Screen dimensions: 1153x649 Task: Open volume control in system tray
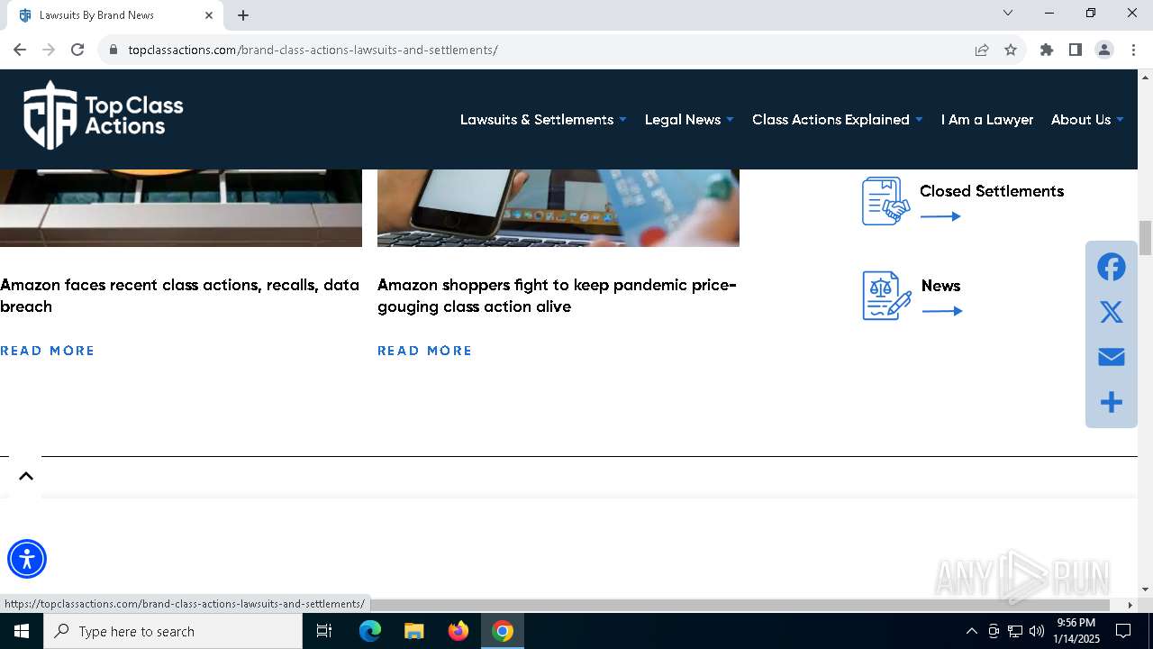pos(1037,631)
